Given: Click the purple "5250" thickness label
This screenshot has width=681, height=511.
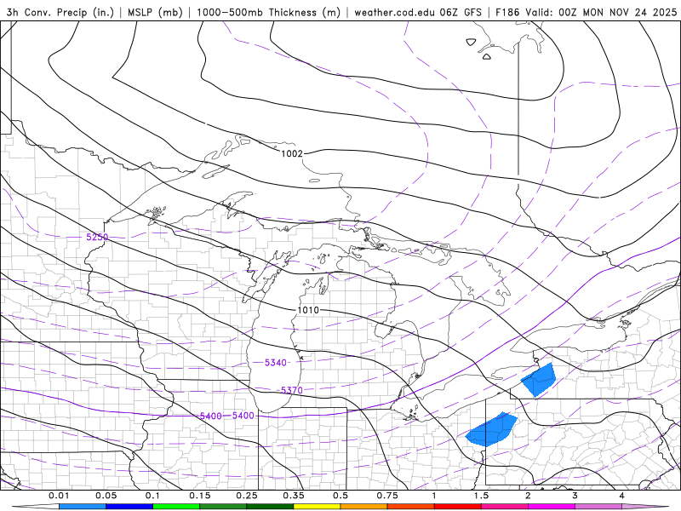Looking at the screenshot, I should (97, 237).
